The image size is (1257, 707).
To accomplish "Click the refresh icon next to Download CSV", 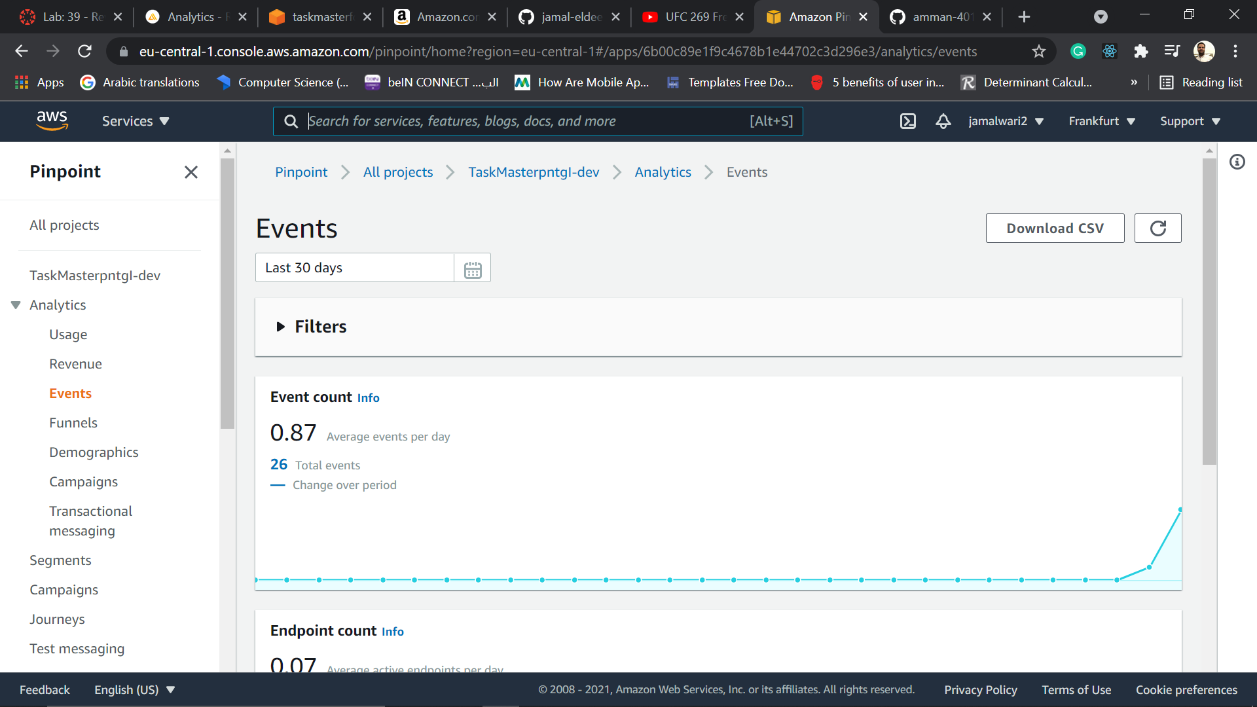I will (1157, 228).
